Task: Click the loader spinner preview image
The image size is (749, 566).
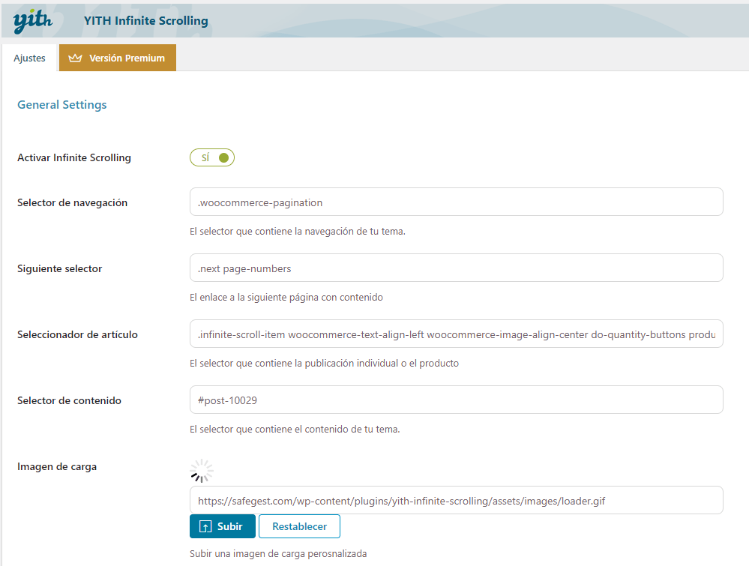Action: tap(201, 471)
